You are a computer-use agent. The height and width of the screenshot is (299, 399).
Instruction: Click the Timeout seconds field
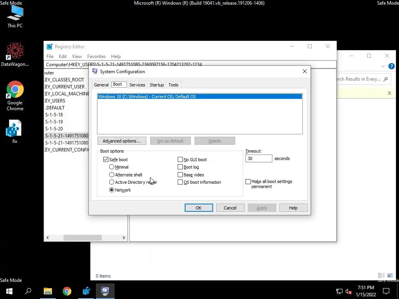tap(259, 158)
